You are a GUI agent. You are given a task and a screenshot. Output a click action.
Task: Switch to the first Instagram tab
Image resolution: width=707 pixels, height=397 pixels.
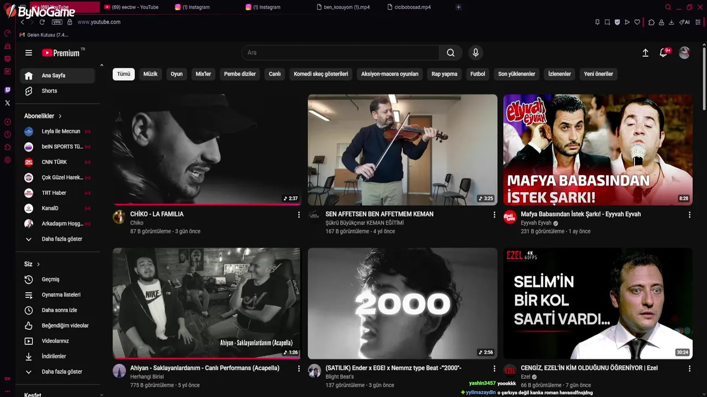196,7
